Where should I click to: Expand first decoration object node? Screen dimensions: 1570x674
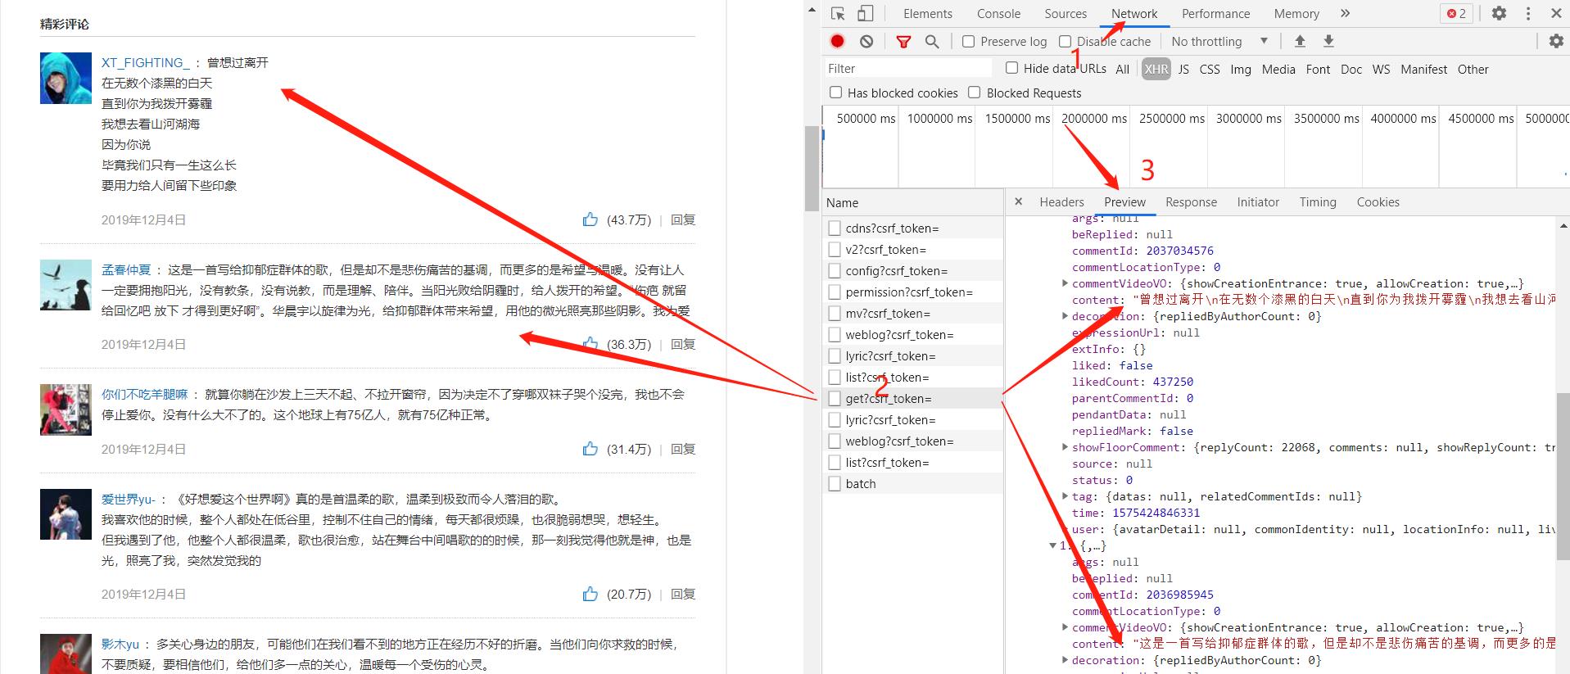(x=1065, y=316)
